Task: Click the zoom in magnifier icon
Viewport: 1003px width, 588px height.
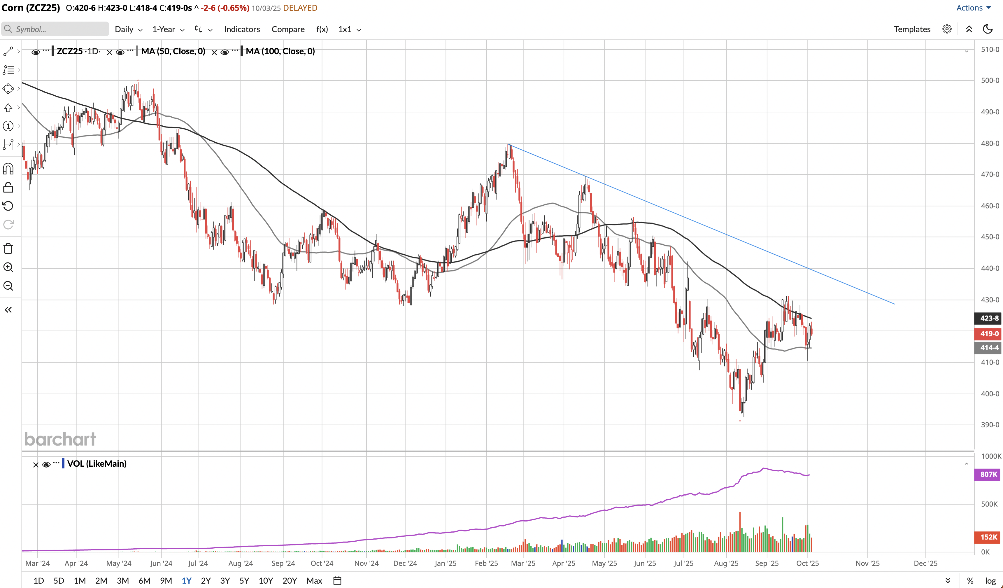Action: [8, 267]
